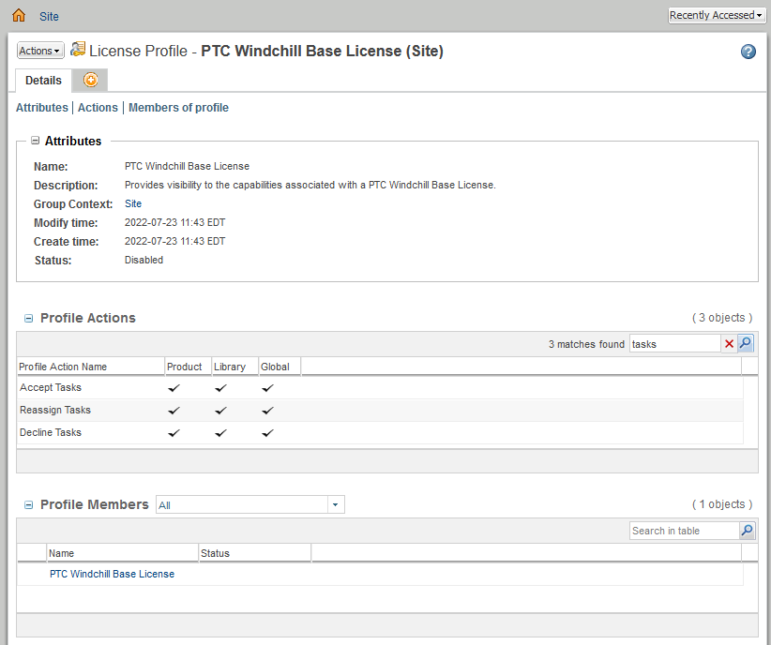The height and width of the screenshot is (645, 771).
Task: Jump to the Actions section link
Action: click(98, 108)
